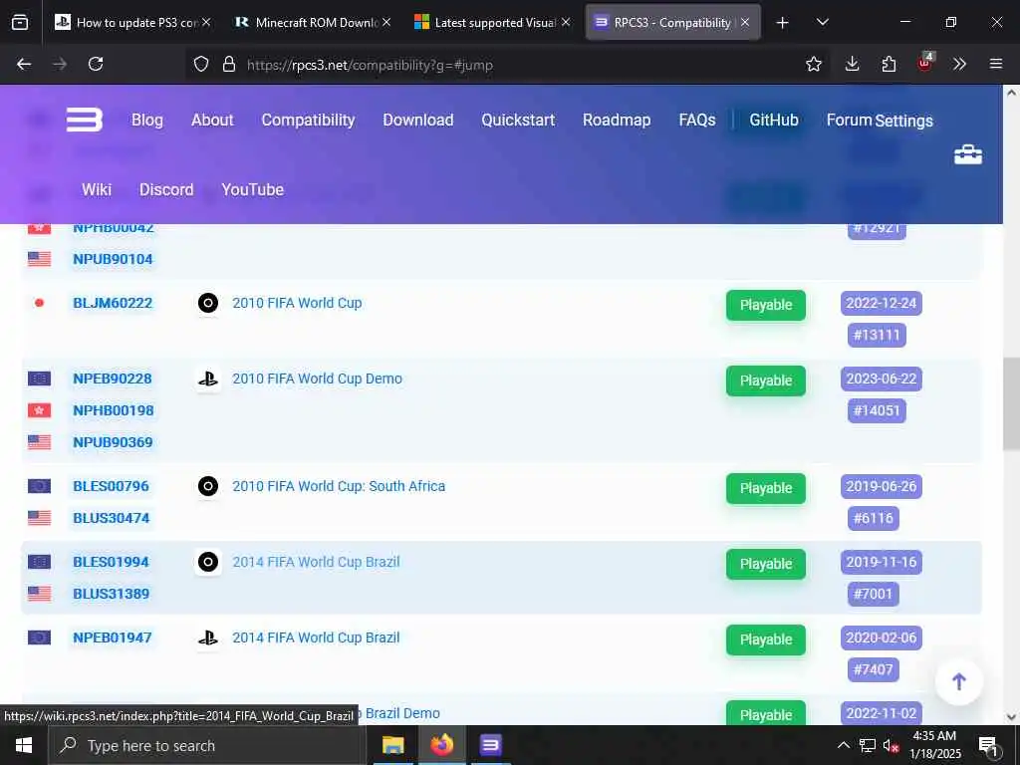Click the Japan flag next to BLJM60222

39,303
